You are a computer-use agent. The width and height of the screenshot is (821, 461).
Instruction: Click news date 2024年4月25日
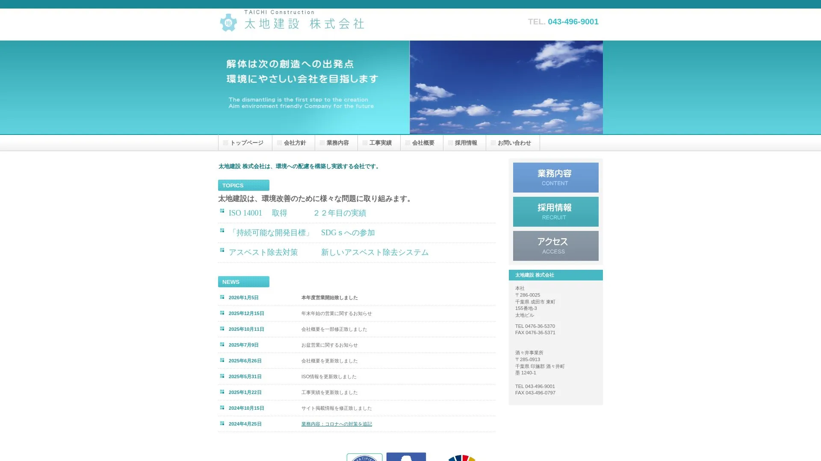tap(245, 424)
